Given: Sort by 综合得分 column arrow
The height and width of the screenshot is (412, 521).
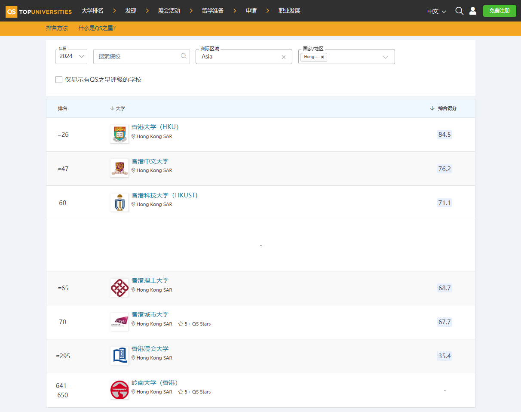Looking at the screenshot, I should coord(432,108).
